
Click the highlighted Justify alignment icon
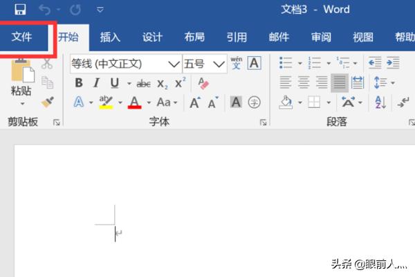click(x=340, y=83)
